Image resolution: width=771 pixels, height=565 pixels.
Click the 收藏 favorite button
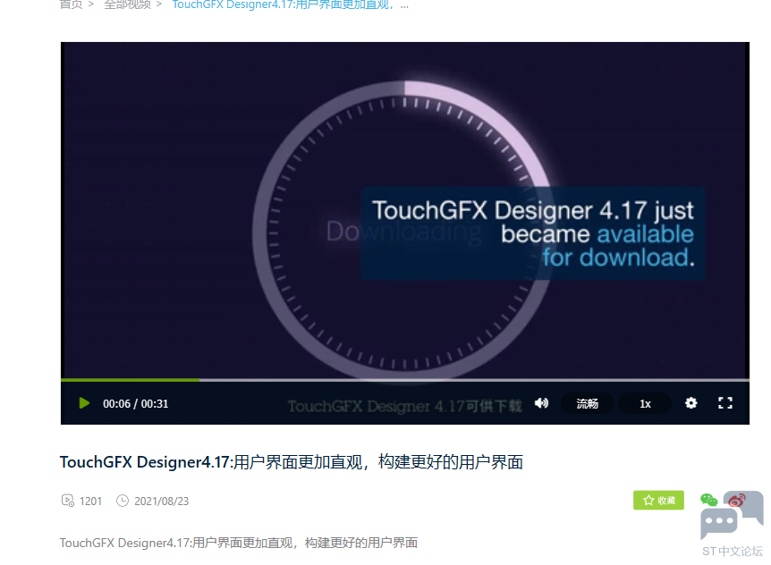point(658,500)
